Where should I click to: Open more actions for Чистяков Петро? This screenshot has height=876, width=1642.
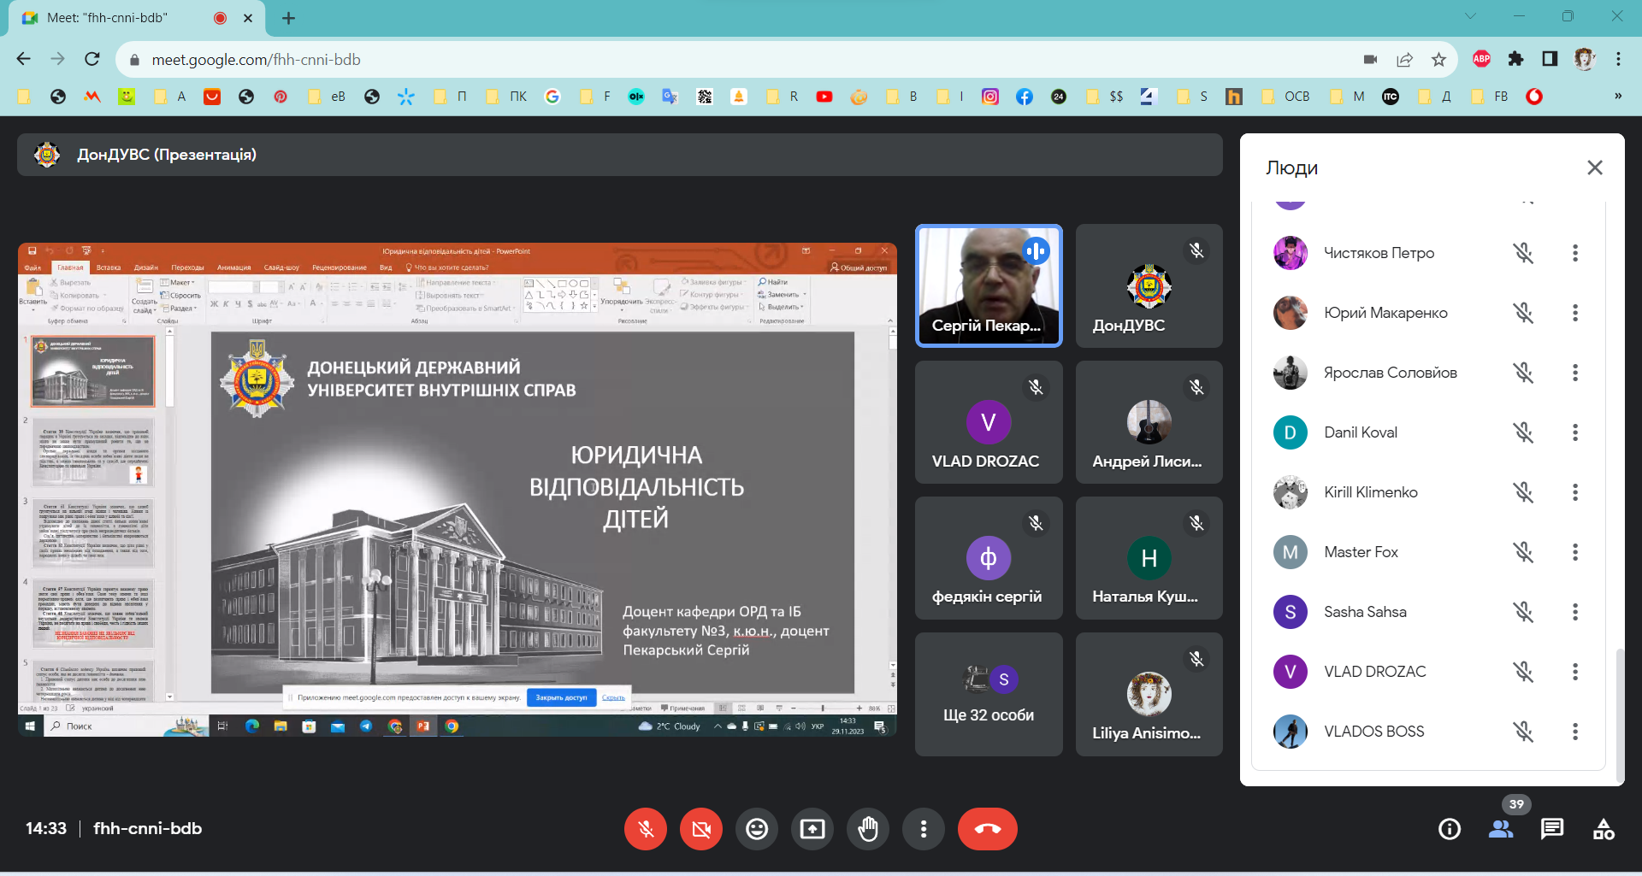tap(1575, 253)
